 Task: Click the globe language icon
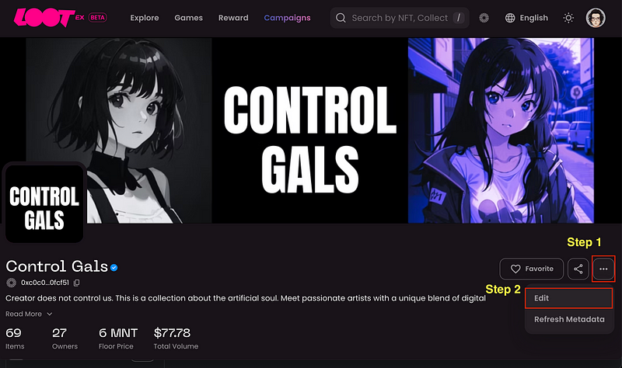pos(510,18)
